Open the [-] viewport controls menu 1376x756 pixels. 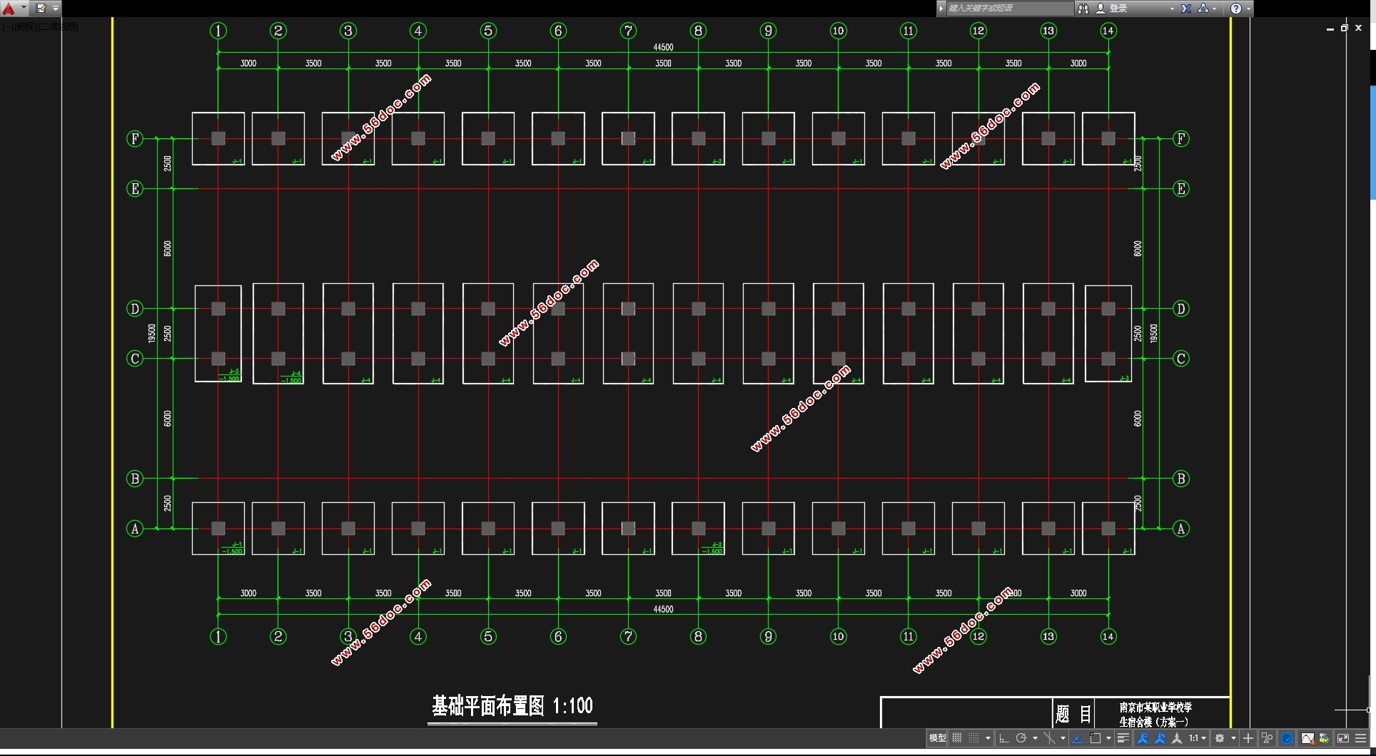tap(6, 26)
